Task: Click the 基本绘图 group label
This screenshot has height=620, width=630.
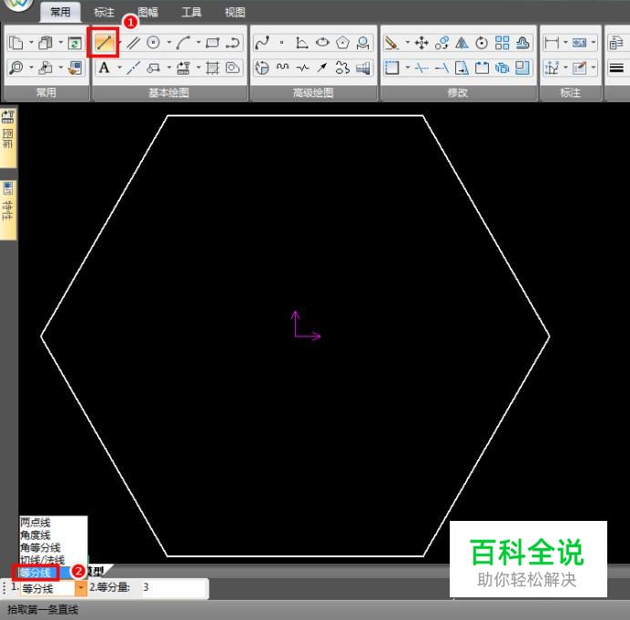Action: [168, 93]
